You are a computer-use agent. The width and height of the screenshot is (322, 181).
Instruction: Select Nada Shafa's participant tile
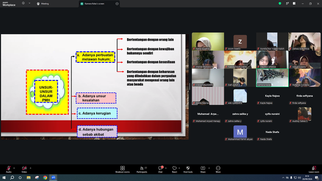[x=272, y=132]
